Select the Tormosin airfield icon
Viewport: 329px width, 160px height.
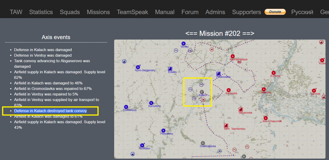pyautogui.click(x=142, y=145)
